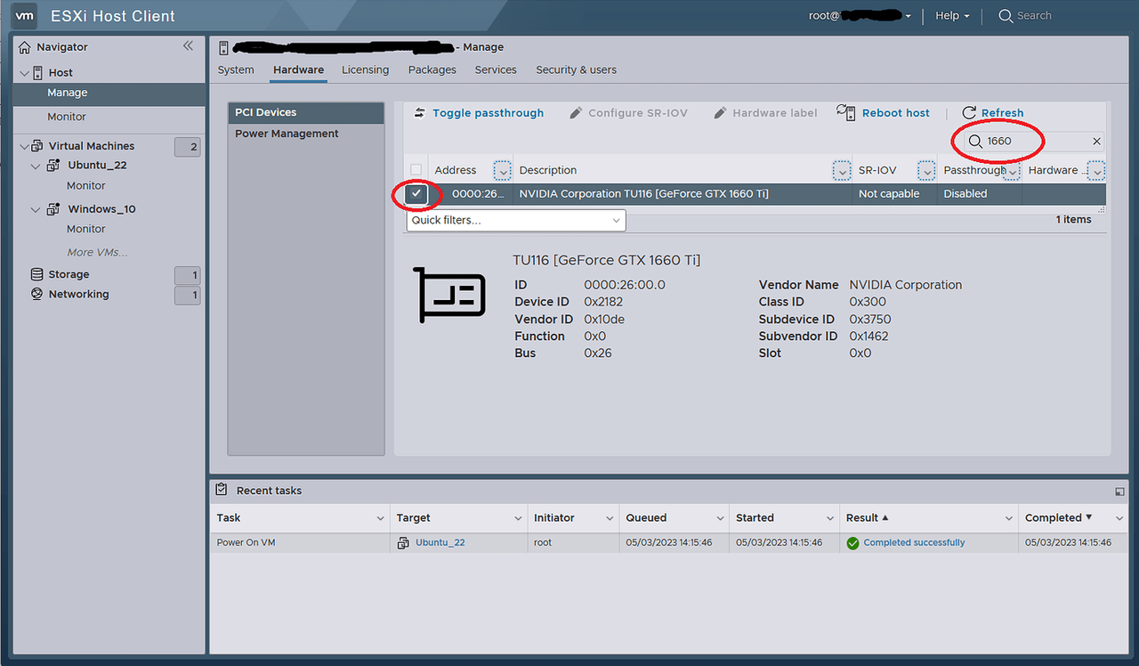This screenshot has width=1139, height=666.
Task: Click the Host server icon
Action: pos(38,72)
